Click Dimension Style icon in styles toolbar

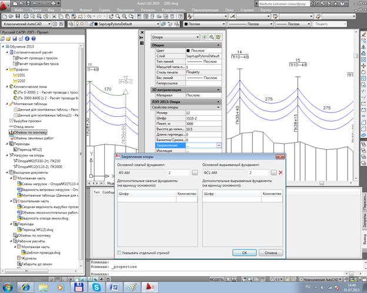(233, 16)
